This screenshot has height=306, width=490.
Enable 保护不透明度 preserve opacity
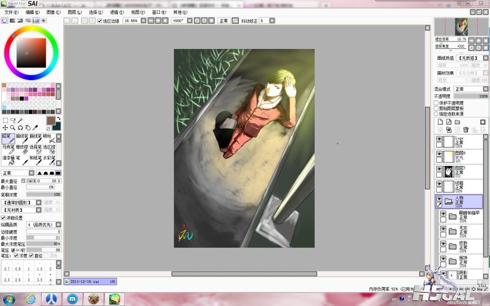point(436,103)
